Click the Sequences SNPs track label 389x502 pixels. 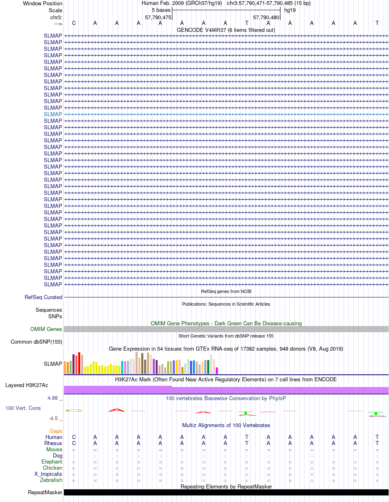(x=49, y=313)
